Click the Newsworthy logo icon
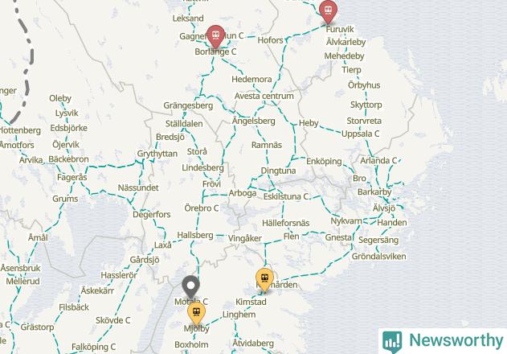Image resolution: width=507 pixels, height=354 pixels. [392, 342]
